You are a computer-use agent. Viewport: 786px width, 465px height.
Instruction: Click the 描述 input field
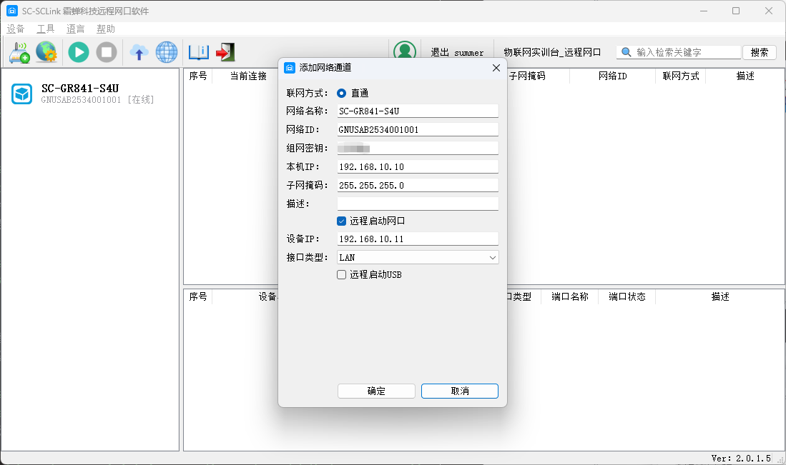(x=418, y=204)
